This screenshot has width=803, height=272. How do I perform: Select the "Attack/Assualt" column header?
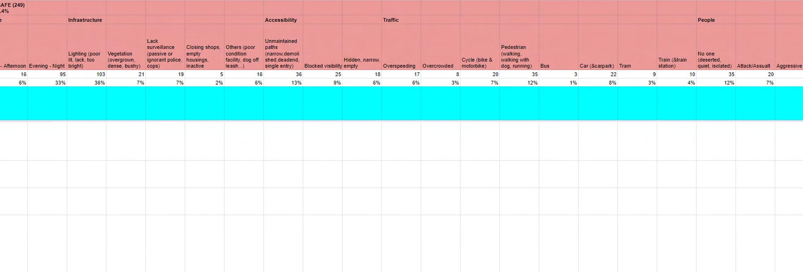coord(755,47)
